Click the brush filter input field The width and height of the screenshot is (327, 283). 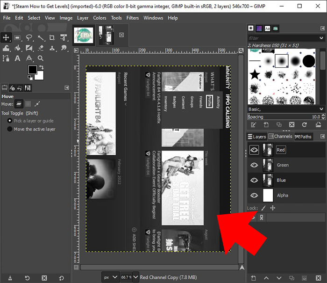point(284,38)
